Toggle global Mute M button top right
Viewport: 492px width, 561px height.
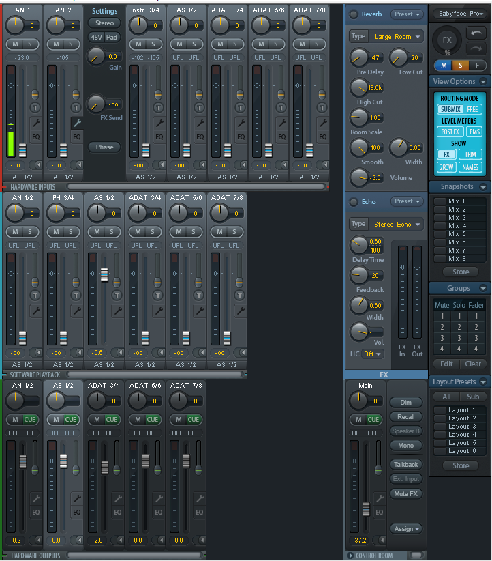tap(444, 65)
